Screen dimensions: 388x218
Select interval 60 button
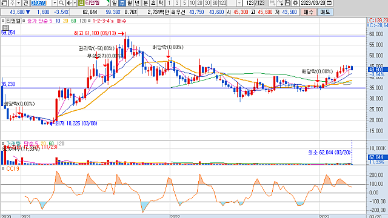[x=215, y=3]
